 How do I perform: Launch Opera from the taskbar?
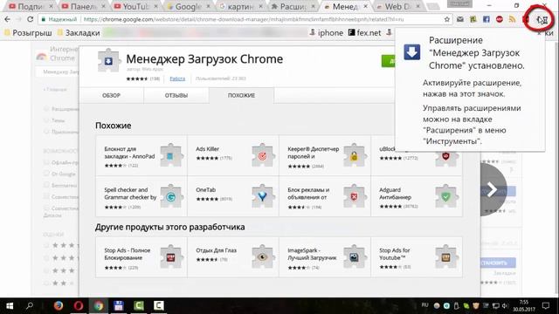coord(79,305)
